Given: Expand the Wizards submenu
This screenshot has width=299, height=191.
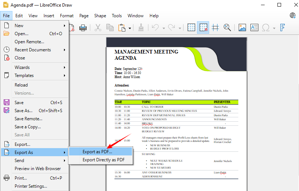Looking at the screenshot, I should (34, 67).
